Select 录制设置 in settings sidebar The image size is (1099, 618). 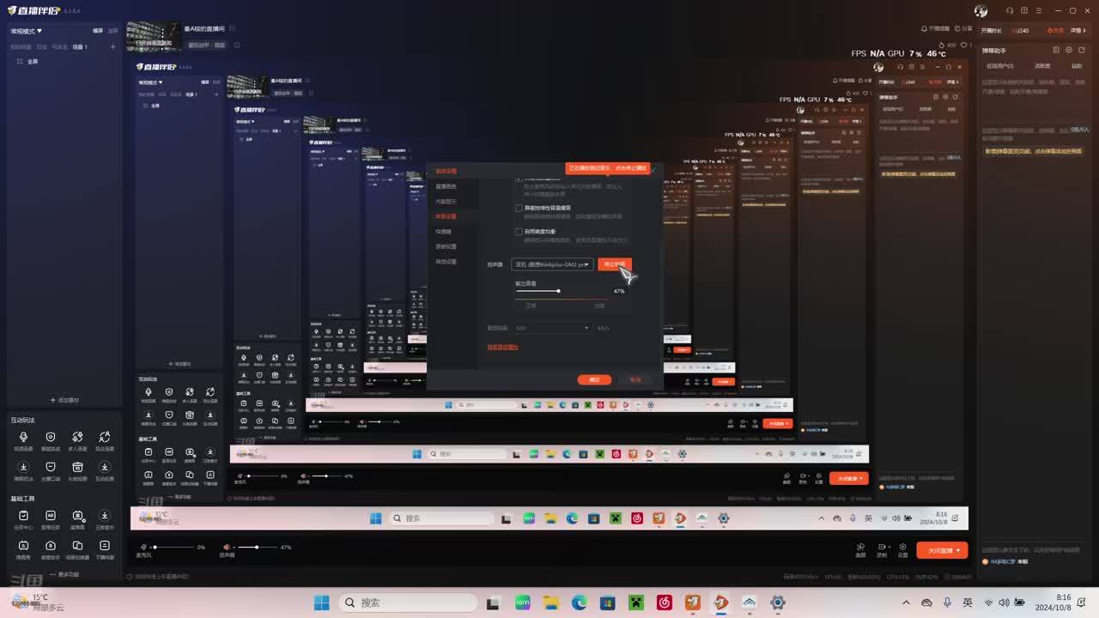coord(446,246)
